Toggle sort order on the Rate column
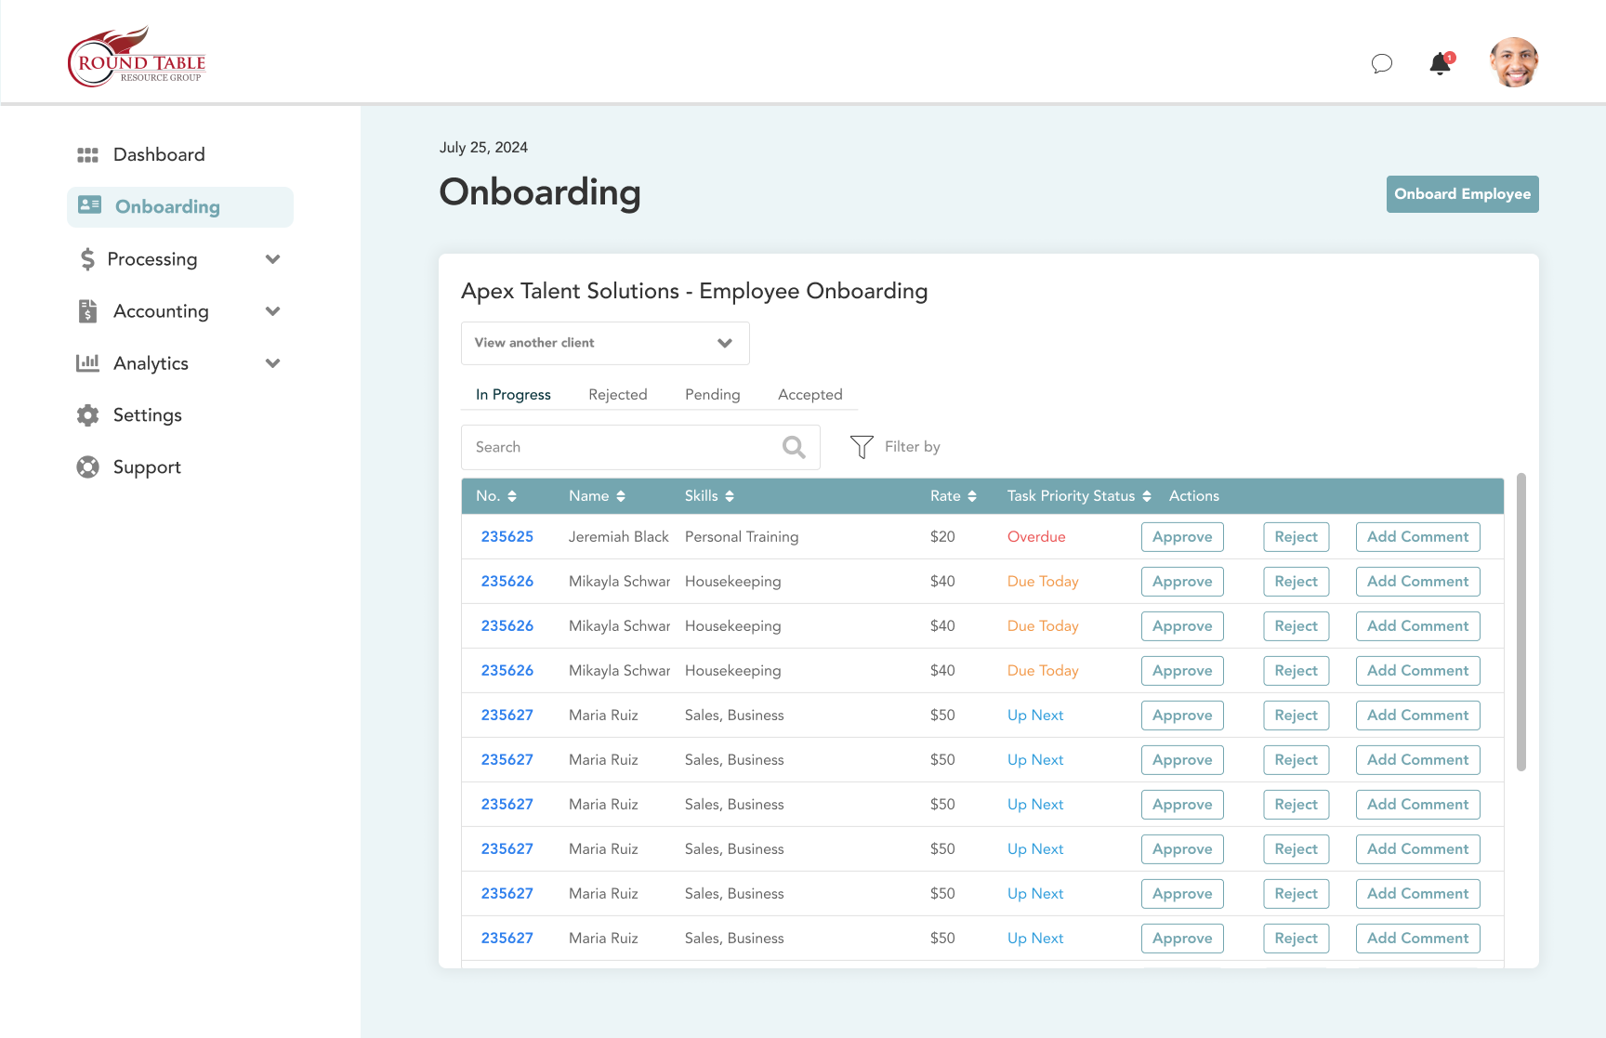This screenshot has width=1606, height=1038. 972,495
